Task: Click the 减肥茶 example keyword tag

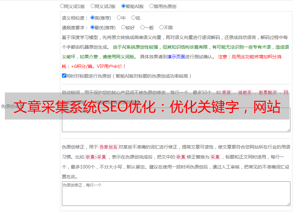Action: [245, 92]
